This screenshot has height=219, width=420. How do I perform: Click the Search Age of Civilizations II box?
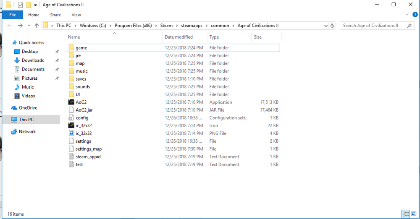point(377,26)
